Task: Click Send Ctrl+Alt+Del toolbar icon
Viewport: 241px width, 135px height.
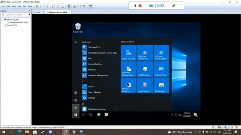Action: 47,6
